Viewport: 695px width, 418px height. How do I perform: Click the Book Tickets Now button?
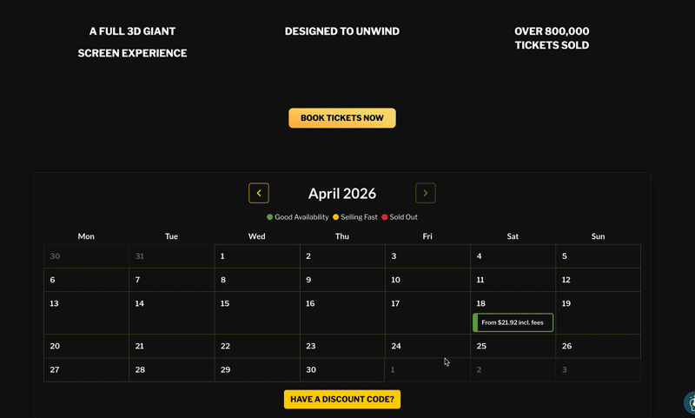point(342,118)
